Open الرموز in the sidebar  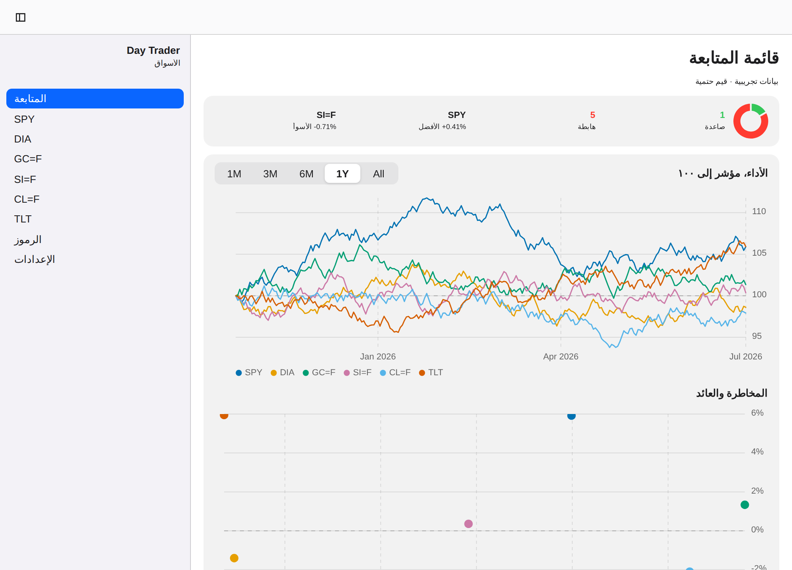pyautogui.click(x=95, y=239)
